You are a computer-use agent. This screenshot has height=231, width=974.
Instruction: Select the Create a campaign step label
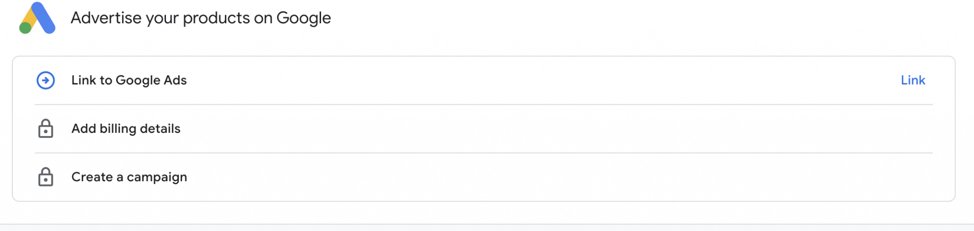click(129, 177)
